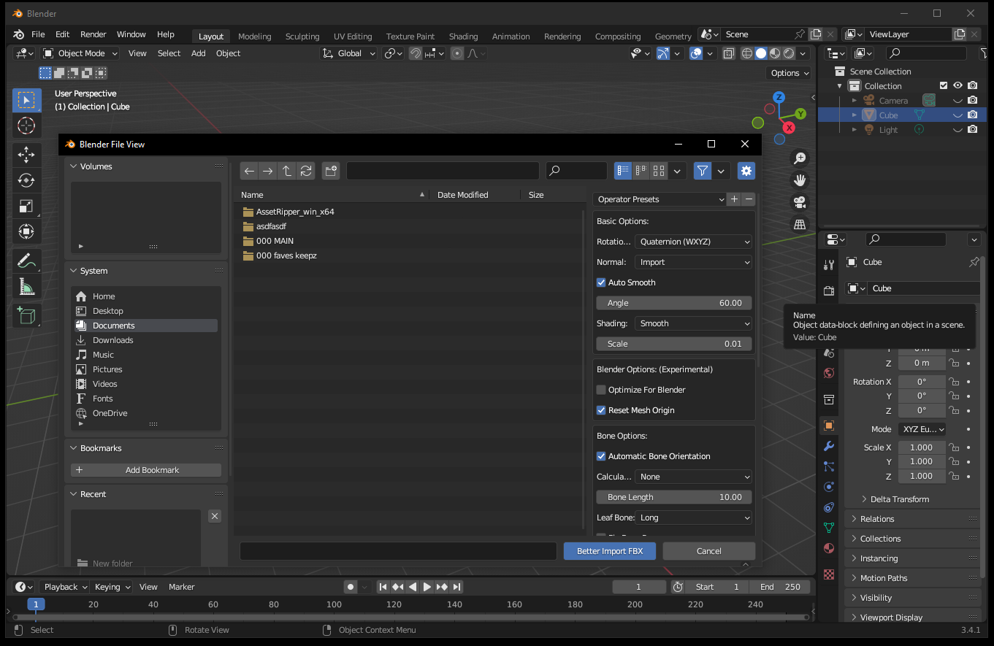The width and height of the screenshot is (994, 646).
Task: Uncheck Automatic Bone Orientation
Action: pos(601,456)
